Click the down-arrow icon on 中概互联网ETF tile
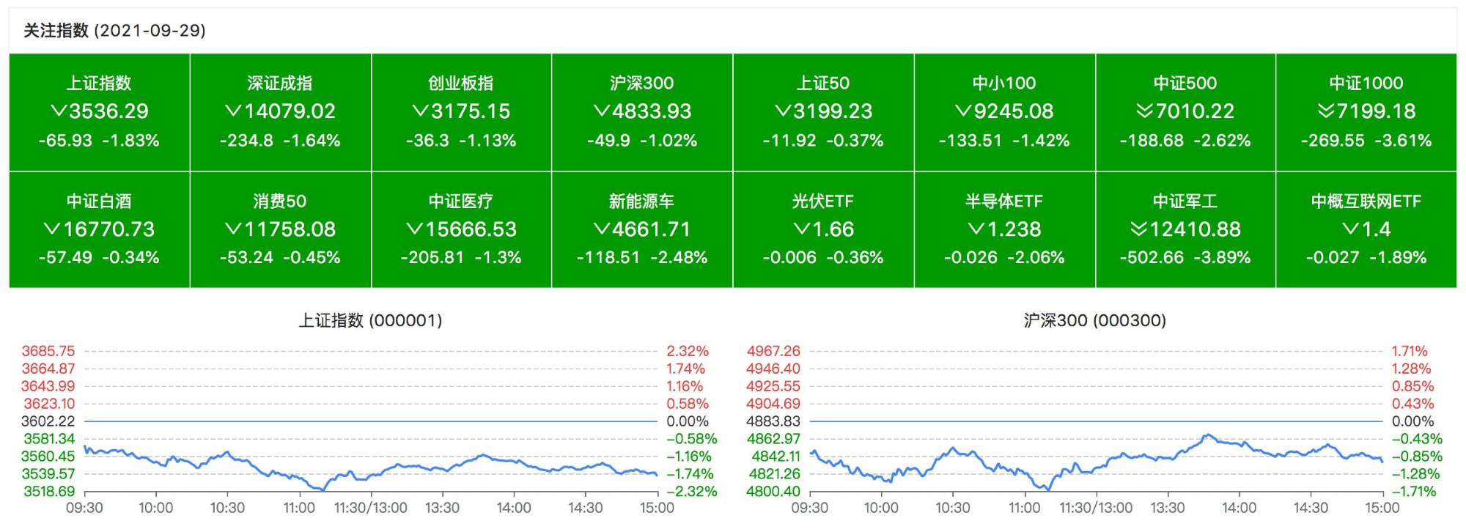This screenshot has width=1466, height=532. 1350,229
